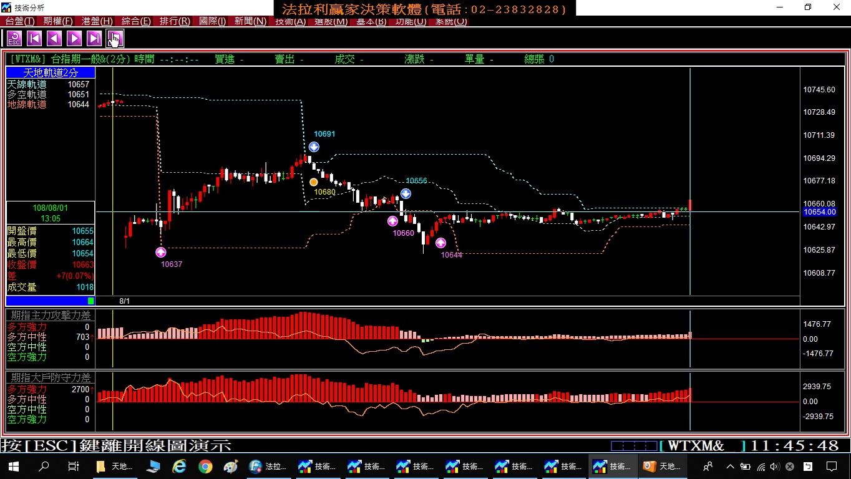Click the 成交量 1018 row

point(51,287)
